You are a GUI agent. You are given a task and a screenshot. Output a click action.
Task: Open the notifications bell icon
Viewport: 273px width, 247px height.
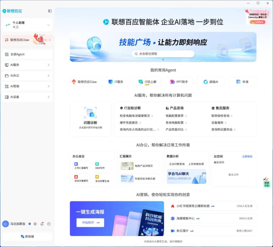42,224
